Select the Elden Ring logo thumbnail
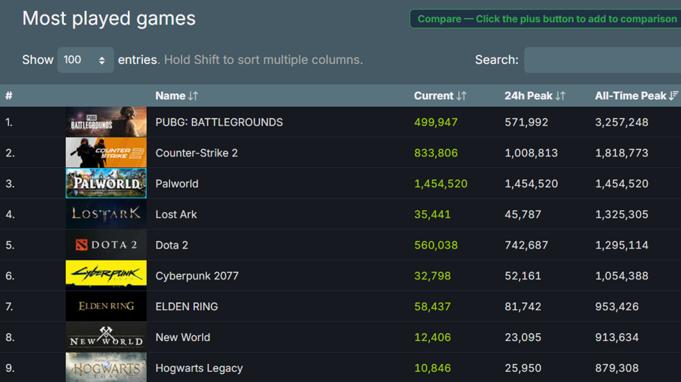 tap(106, 306)
